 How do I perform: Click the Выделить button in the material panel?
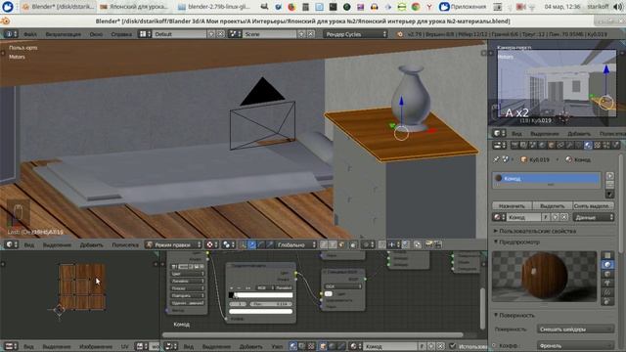click(x=552, y=205)
